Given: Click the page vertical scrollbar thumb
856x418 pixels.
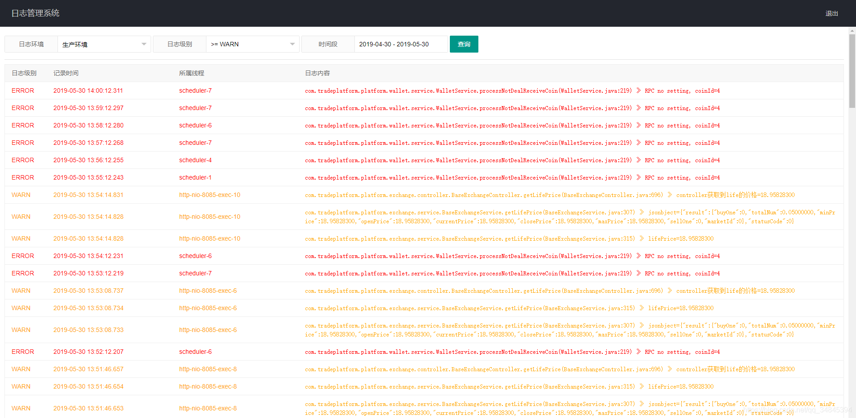Looking at the screenshot, I should [852, 71].
